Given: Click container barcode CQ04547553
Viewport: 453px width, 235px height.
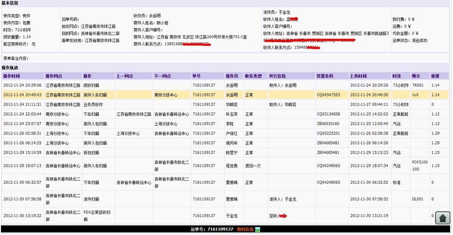Looking at the screenshot, I should [328, 94].
